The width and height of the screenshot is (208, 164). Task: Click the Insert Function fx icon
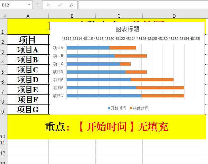click(71, 5)
